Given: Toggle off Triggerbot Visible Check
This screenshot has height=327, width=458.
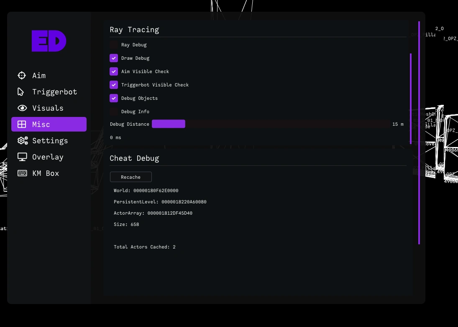Looking at the screenshot, I should pos(114,85).
